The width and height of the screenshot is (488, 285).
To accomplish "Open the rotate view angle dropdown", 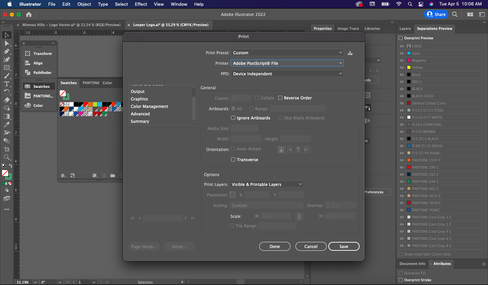I will pyautogui.click(x=60, y=282).
